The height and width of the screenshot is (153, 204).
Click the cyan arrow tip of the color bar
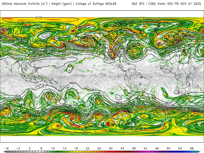pyautogui.click(x=199, y=152)
